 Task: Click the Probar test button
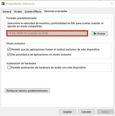coord(99,33)
